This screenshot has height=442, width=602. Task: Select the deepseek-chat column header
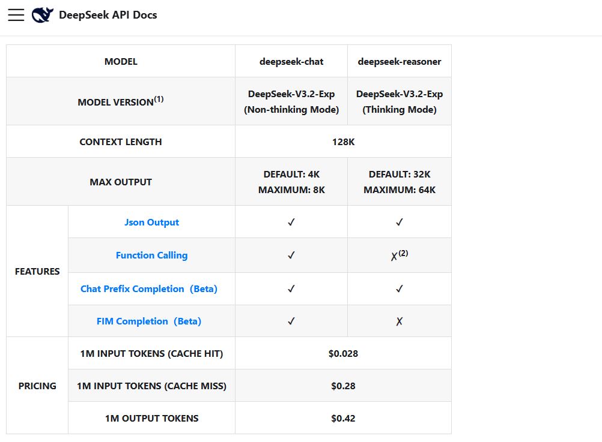tap(291, 61)
